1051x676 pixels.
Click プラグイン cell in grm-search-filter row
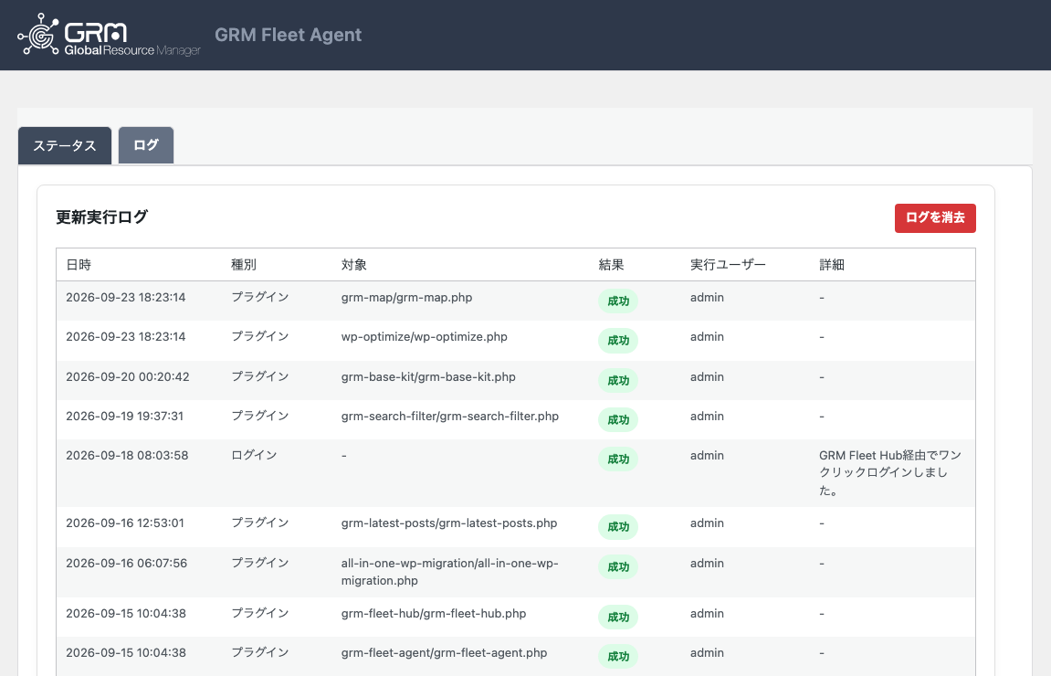click(260, 416)
